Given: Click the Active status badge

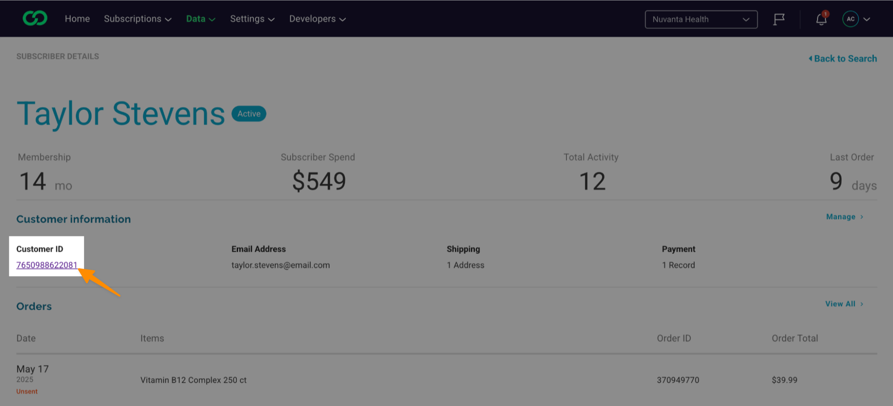Looking at the screenshot, I should pos(249,114).
